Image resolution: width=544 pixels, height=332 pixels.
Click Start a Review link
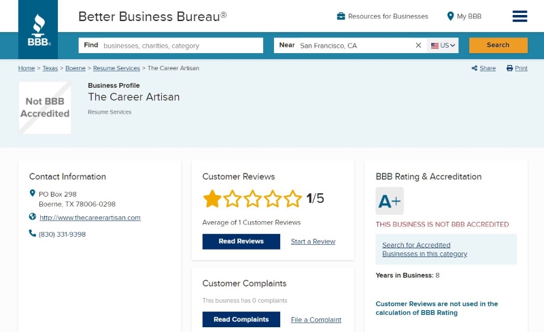pos(313,242)
